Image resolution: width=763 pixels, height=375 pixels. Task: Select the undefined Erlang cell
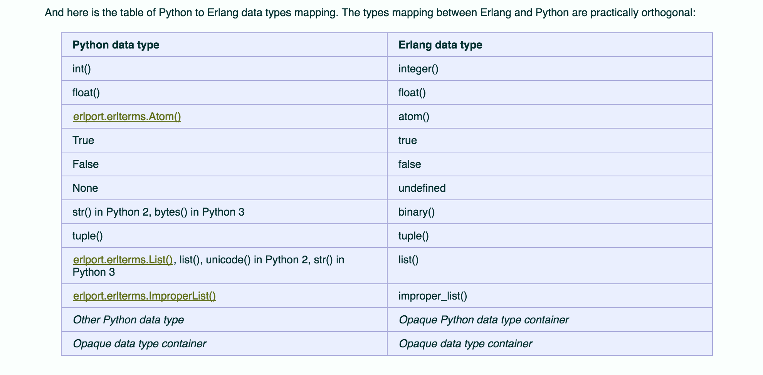[422, 188]
